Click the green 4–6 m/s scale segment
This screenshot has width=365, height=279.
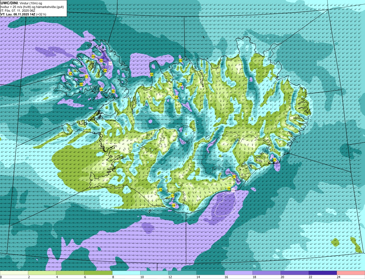point(70,273)
